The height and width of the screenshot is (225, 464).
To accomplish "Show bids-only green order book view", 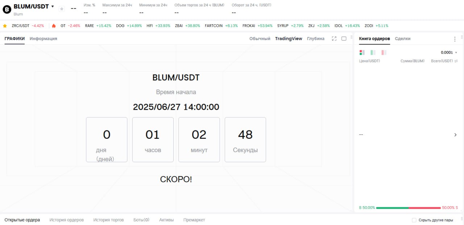I will click(373, 53).
